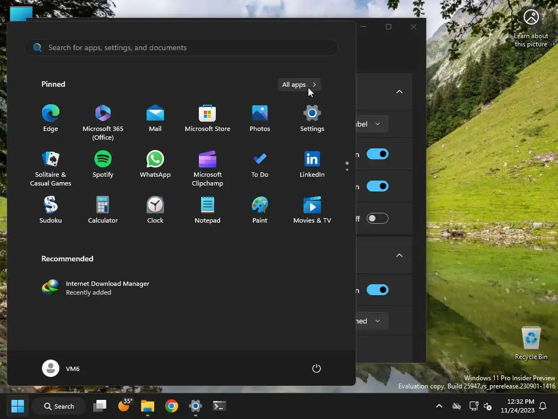Open the notification bell

pos(543,406)
